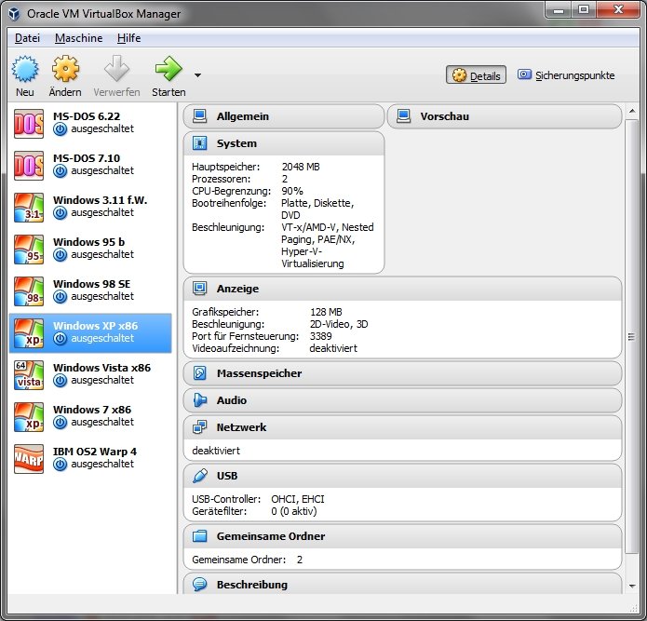Click the Ändern gear icon
The image size is (647, 621).
(65, 70)
